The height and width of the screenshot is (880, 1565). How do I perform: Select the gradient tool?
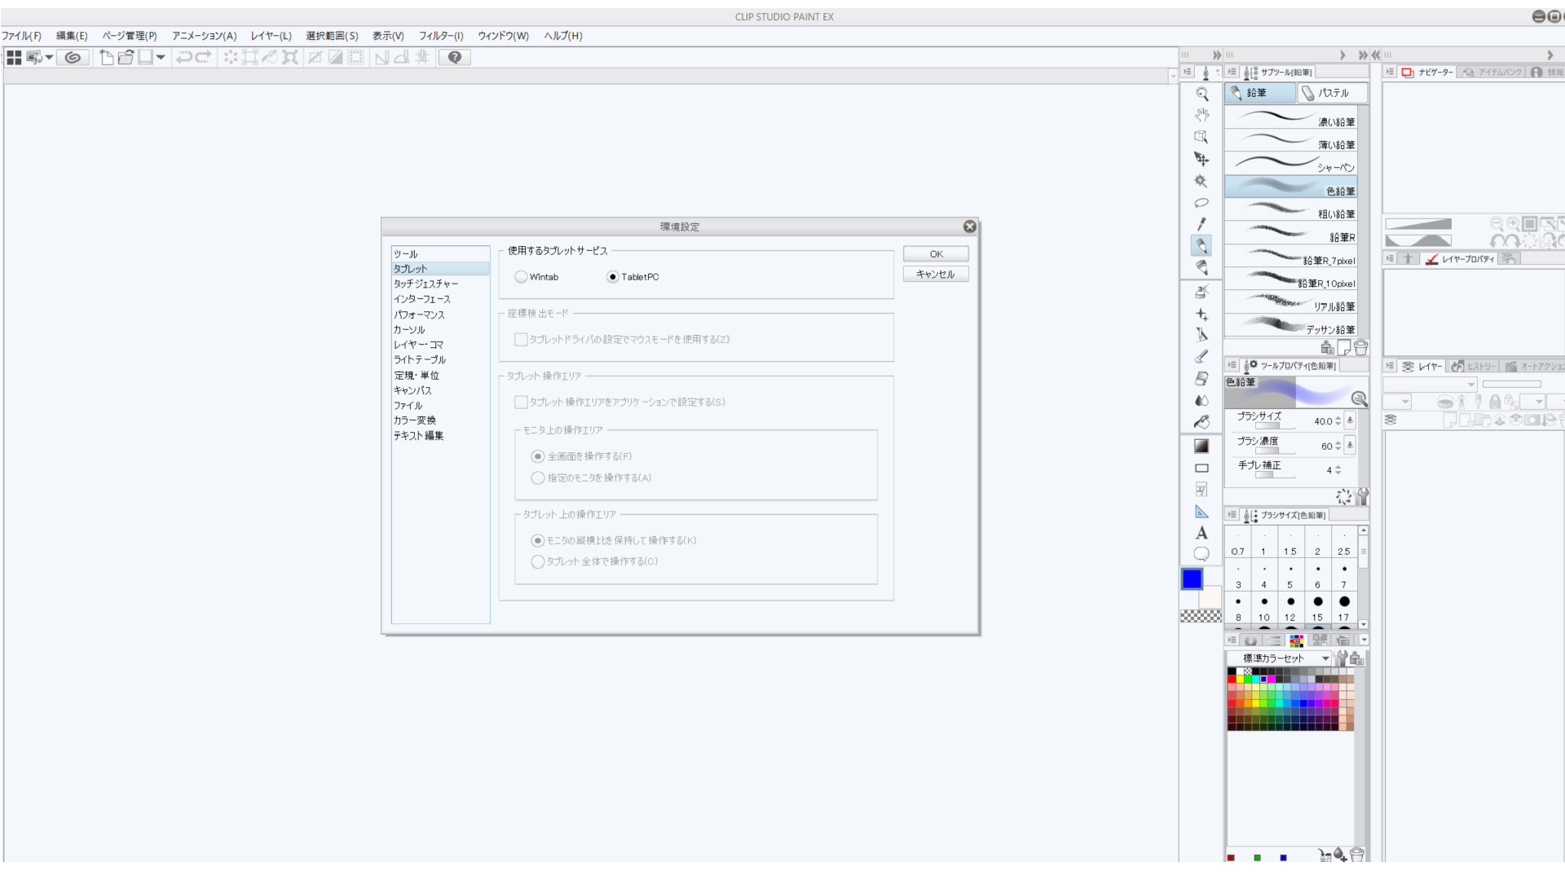coord(1201,446)
